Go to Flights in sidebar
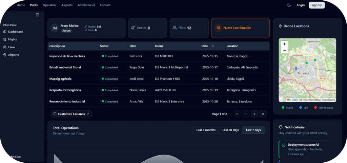Screen dimensions: 347x163 click(x=13, y=39)
